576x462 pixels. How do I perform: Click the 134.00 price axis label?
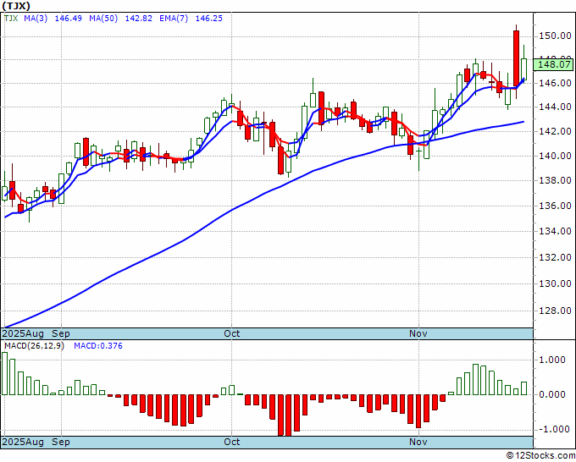[555, 231]
